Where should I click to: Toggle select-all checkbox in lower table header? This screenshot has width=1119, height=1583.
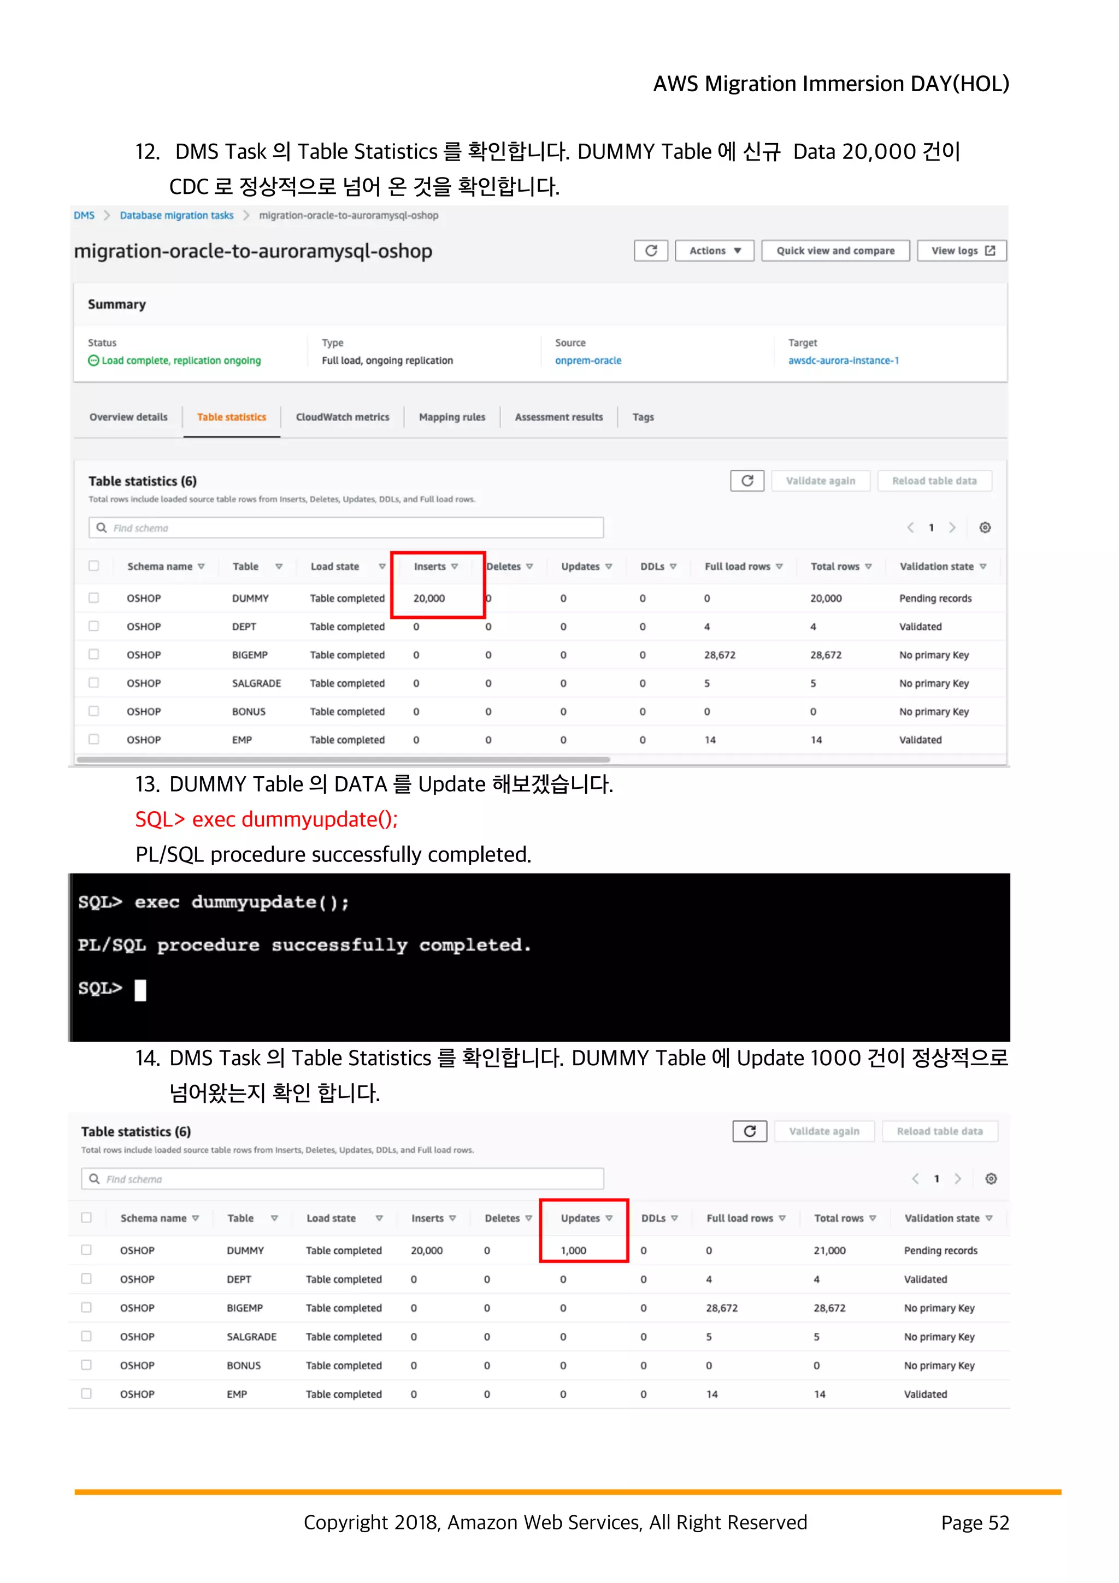[86, 1218]
